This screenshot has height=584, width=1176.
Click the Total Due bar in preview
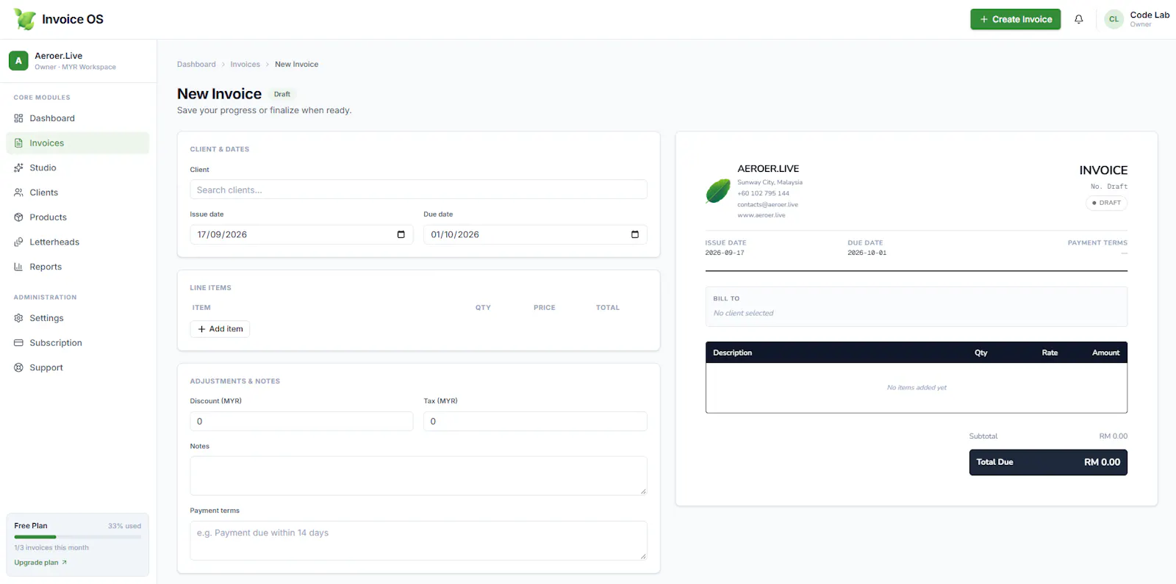[x=1048, y=462]
